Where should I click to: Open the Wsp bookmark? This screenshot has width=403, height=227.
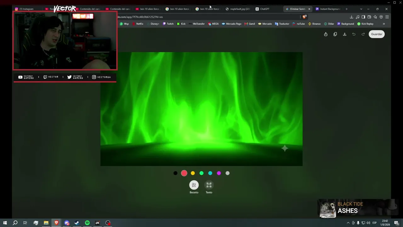point(124,24)
